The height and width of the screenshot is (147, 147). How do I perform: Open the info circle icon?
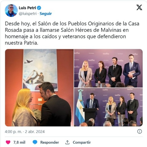140,131
